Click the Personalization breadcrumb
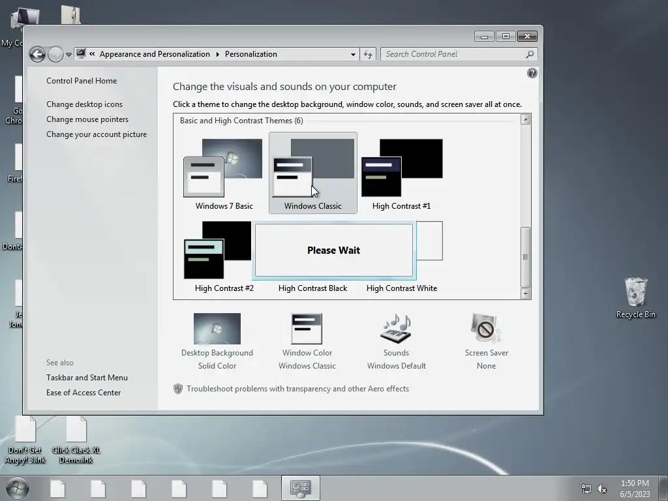The width and height of the screenshot is (668, 501). tap(251, 54)
